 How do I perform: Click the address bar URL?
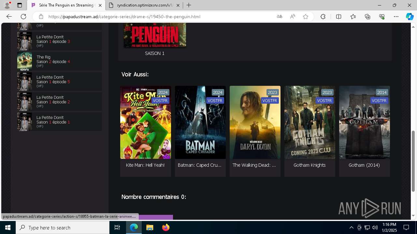[124, 17]
